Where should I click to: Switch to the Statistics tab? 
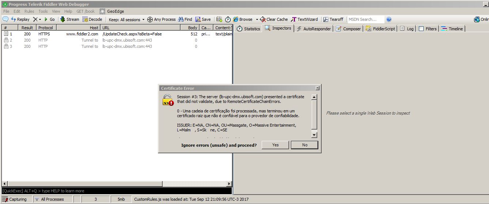coord(248,28)
